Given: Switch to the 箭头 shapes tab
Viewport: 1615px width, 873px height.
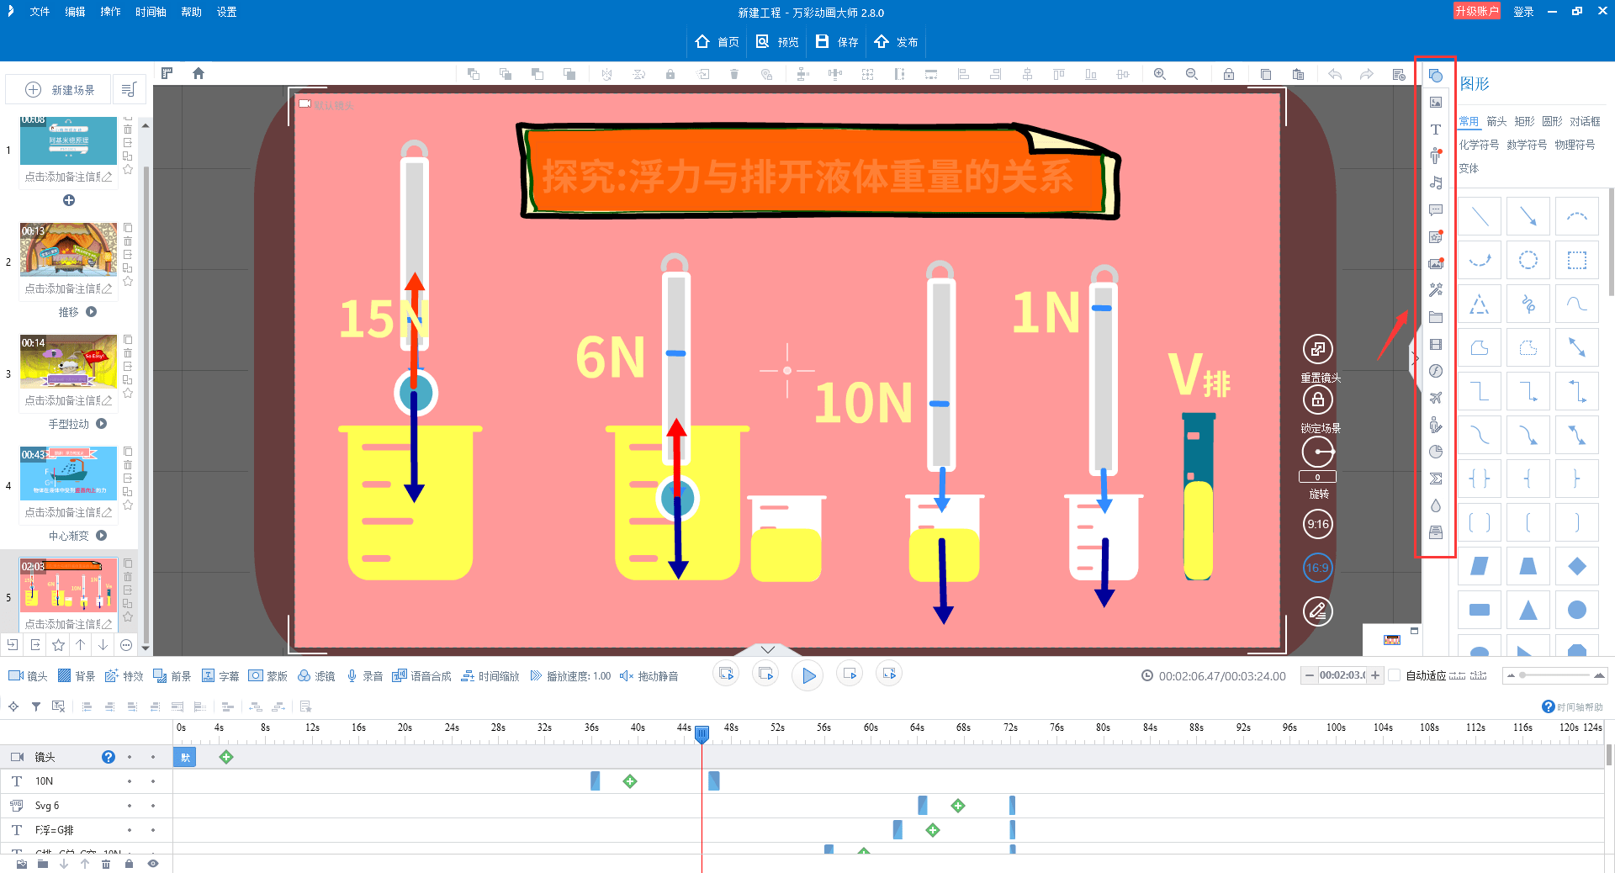Looking at the screenshot, I should [1496, 122].
